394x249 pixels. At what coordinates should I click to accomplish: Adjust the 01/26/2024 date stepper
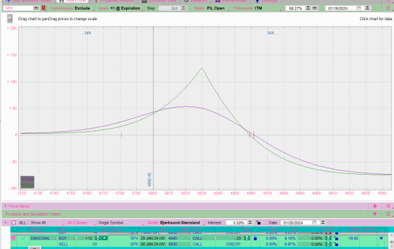(x=323, y=223)
